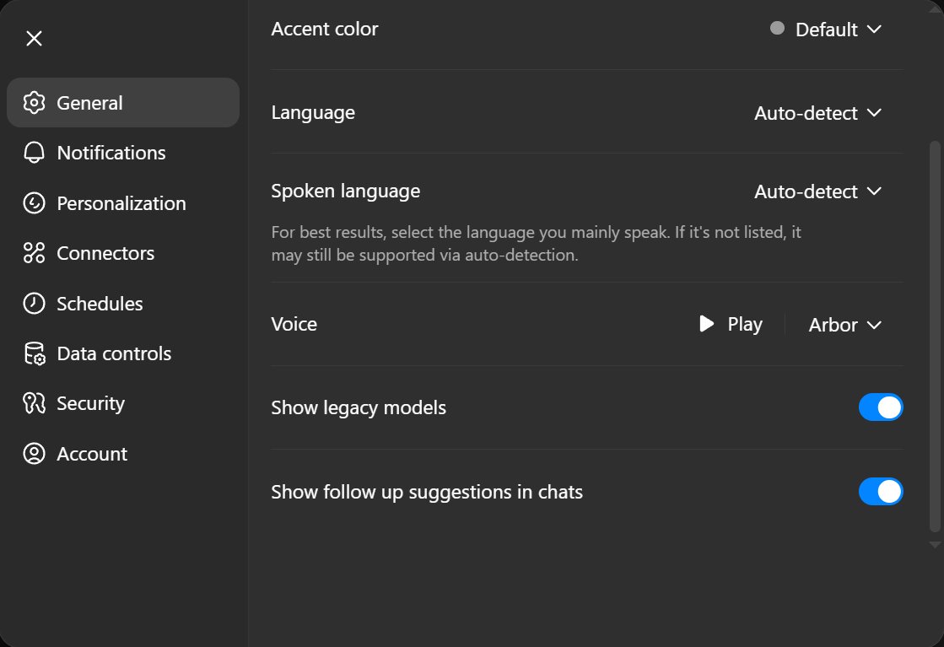Click 'Show follow up suggestions in chats' text
Screen dimensions: 944x647
(427, 493)
